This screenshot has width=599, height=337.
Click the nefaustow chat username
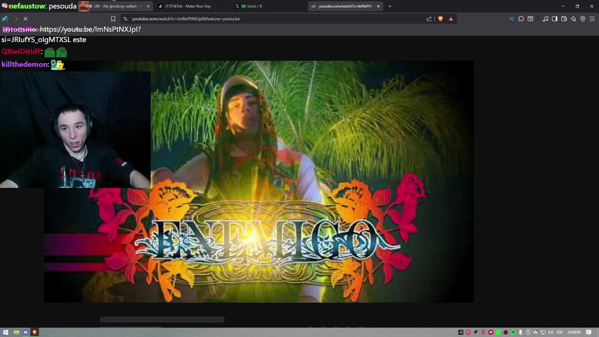[x=27, y=6]
